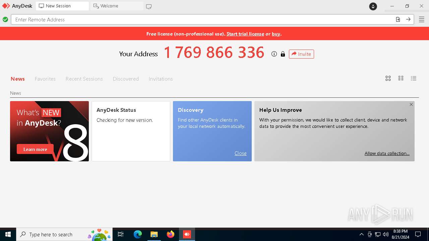Screen dimensions: 429x241
Task: Click the meet now tray icon
Action: (x=370, y=234)
